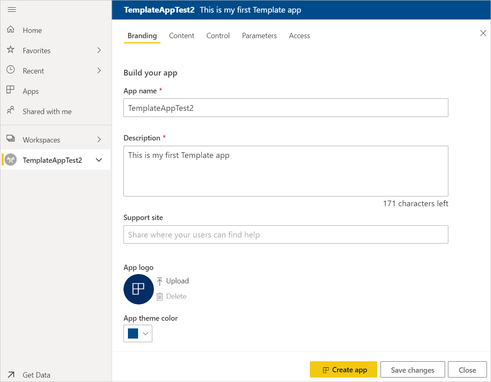This screenshot has width=491, height=382.
Task: Click the Save changes button
Action: [x=412, y=370]
